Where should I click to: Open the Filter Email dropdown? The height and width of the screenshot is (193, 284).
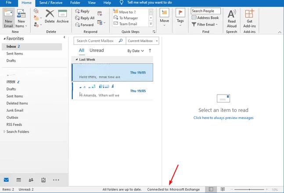pyautogui.click(x=205, y=25)
